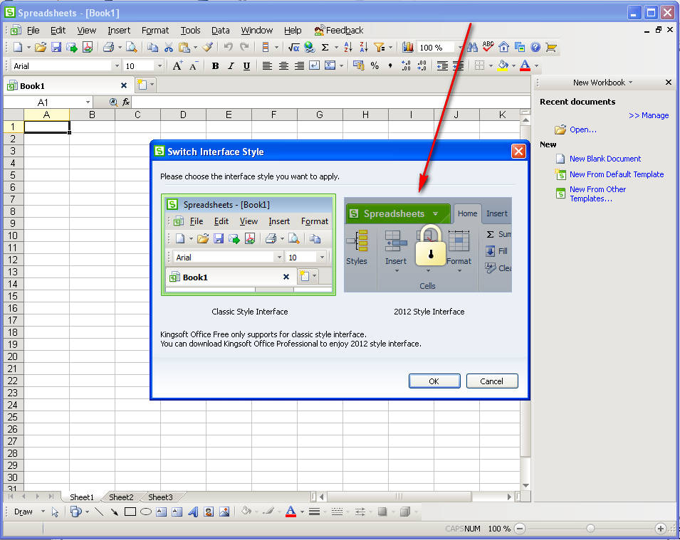Click the Save icon in toolbar
This screenshot has height=540, width=680.
pos(56,48)
